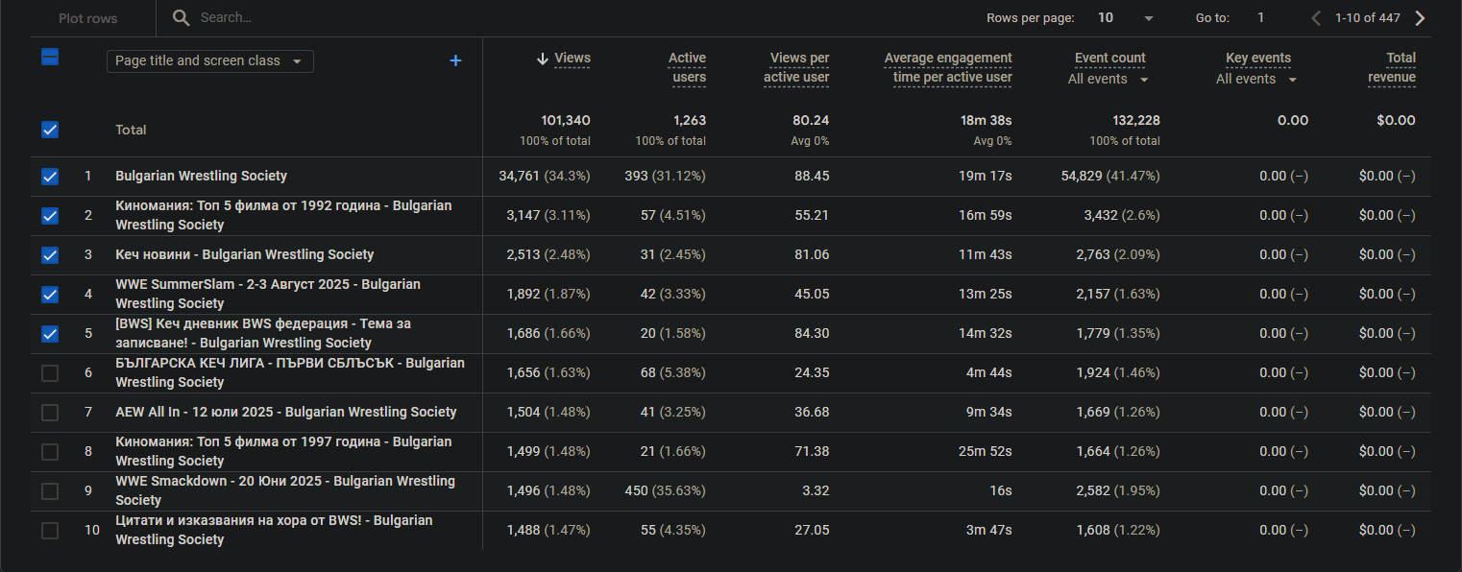1462x572 pixels.
Task: Click the Go to page number field
Action: click(1261, 18)
